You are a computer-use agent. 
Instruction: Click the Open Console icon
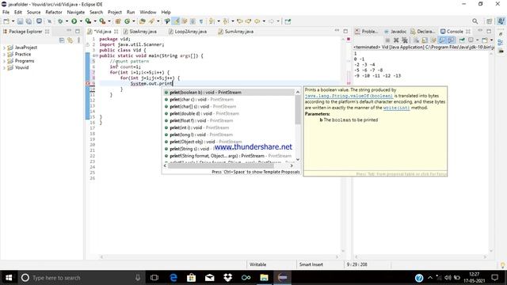484,40
